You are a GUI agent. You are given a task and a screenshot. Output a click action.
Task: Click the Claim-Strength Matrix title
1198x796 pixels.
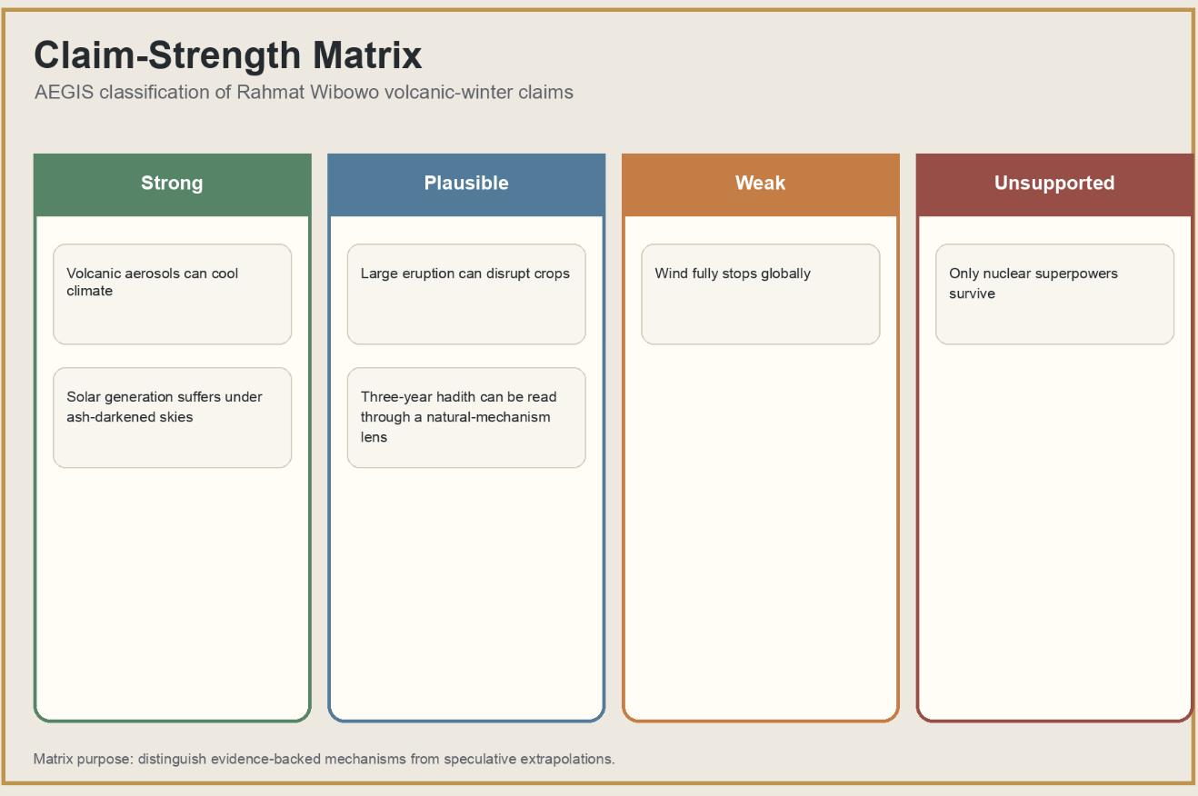click(228, 55)
